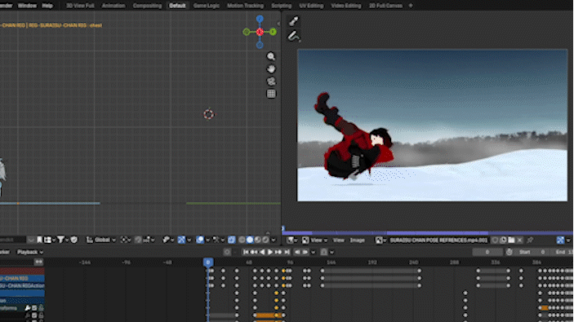The width and height of the screenshot is (574, 322).
Task: Click SURAISU-CHAN POSE REFERENCES image name field
Action: pyautogui.click(x=438, y=240)
